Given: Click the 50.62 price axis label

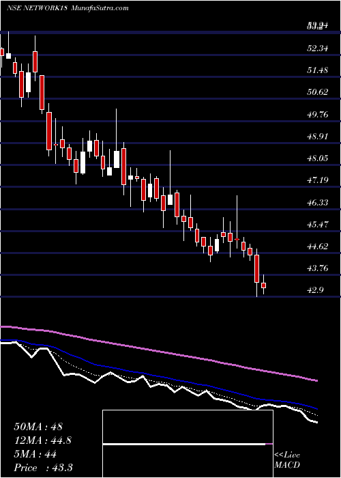Looking at the screenshot, I should click(x=318, y=92).
